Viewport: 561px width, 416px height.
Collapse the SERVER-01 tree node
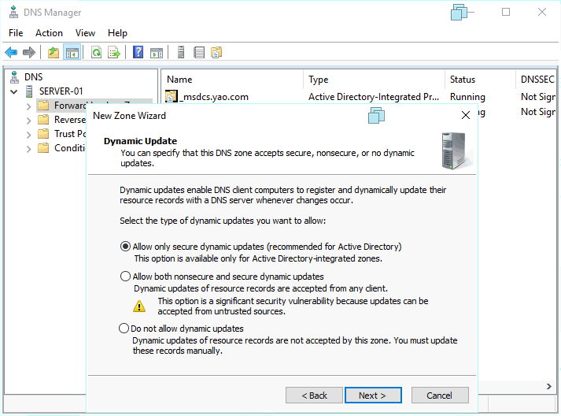pyautogui.click(x=14, y=91)
